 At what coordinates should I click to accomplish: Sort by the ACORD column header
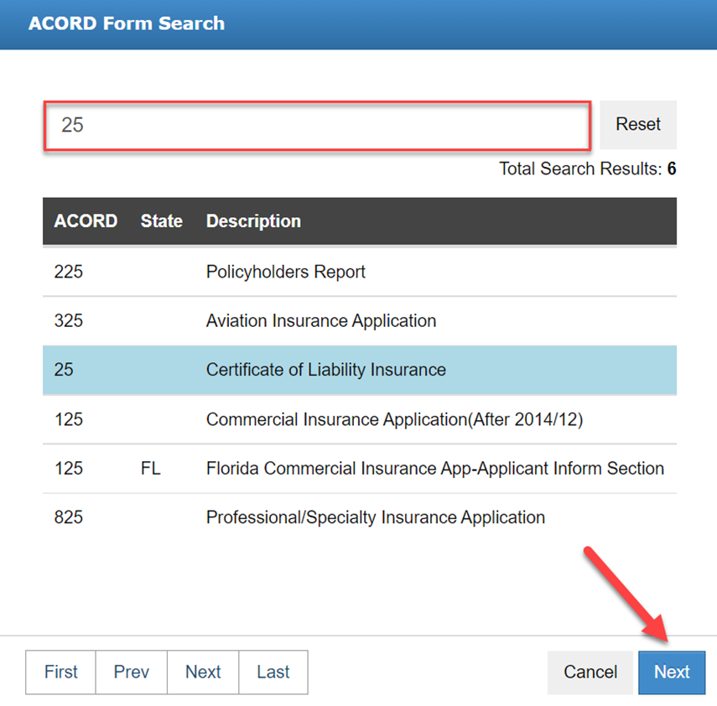tap(86, 221)
